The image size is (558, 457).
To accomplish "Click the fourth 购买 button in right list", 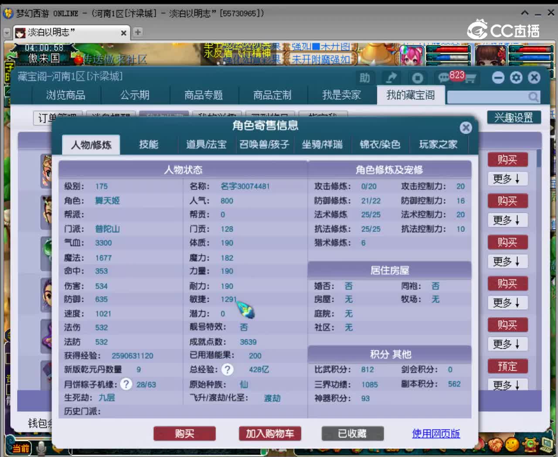I will click(507, 284).
